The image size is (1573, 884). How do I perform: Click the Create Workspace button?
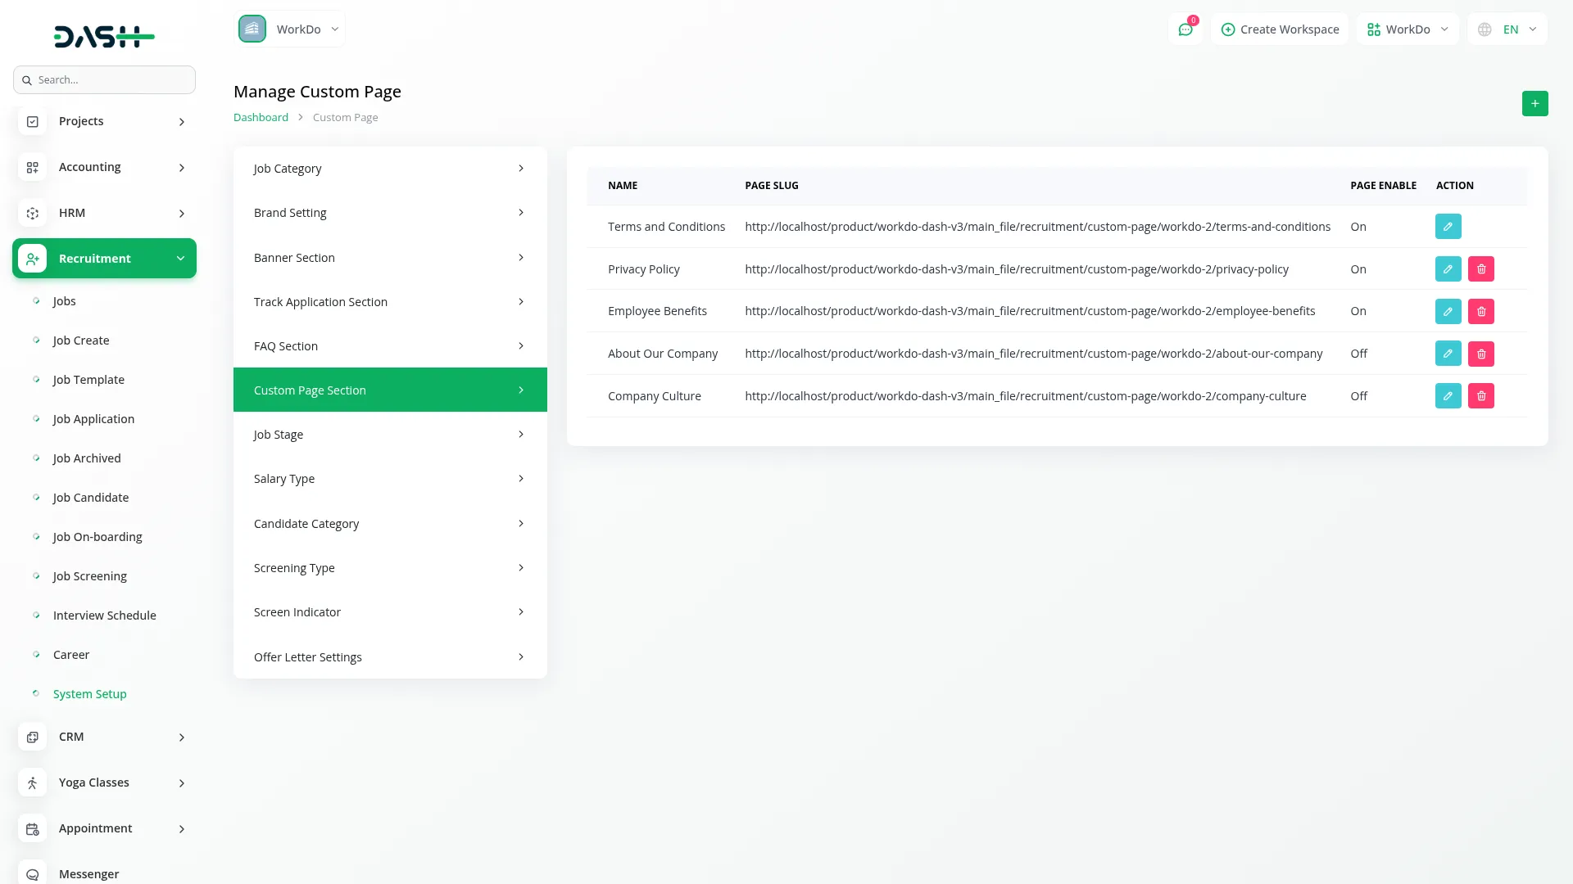[x=1280, y=29]
